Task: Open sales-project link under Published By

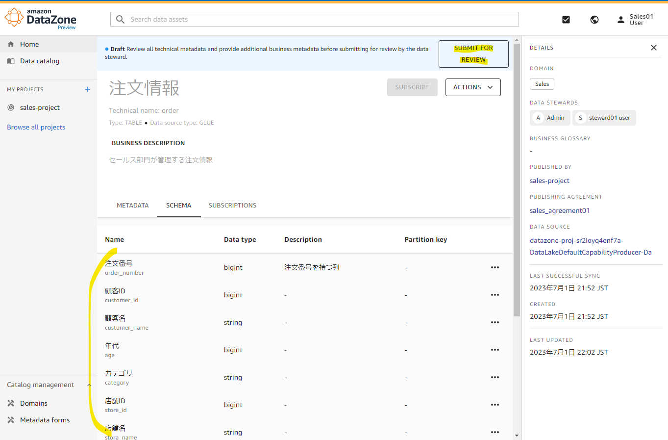Action: coord(549,181)
